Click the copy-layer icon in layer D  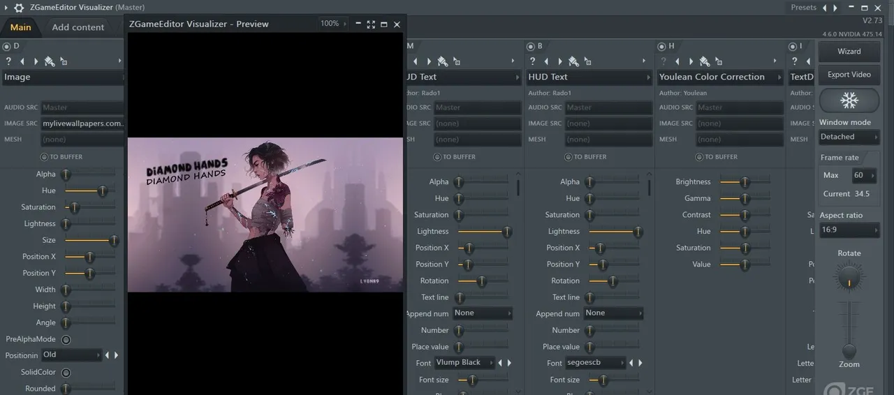[64, 61]
